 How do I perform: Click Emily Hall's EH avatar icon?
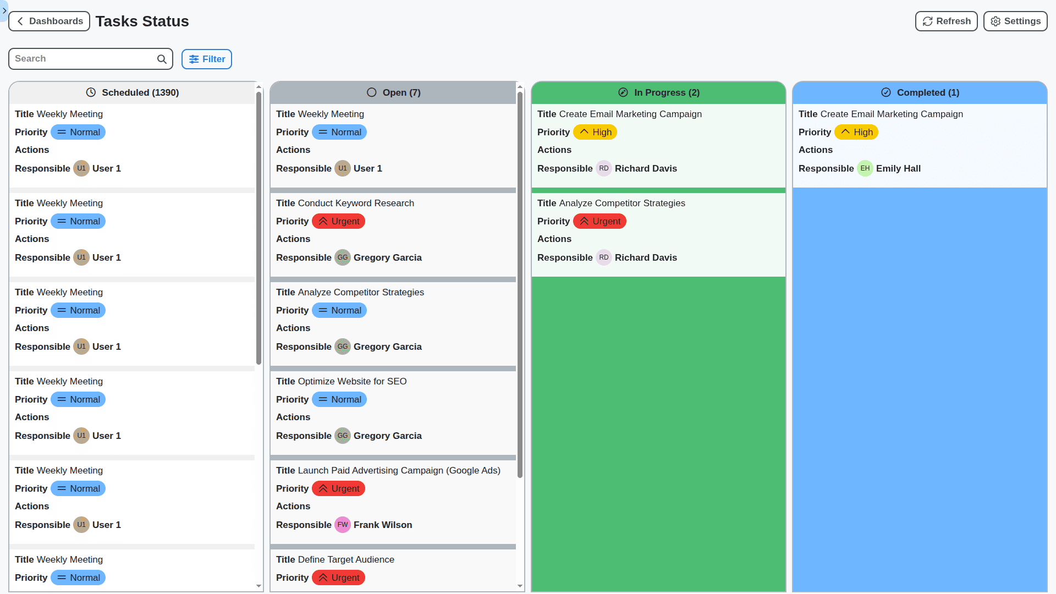coord(865,168)
